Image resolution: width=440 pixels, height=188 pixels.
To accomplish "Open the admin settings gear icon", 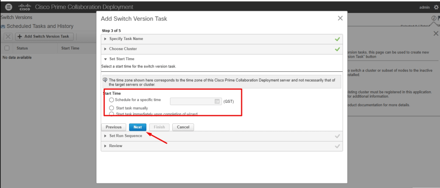I will [436, 7].
